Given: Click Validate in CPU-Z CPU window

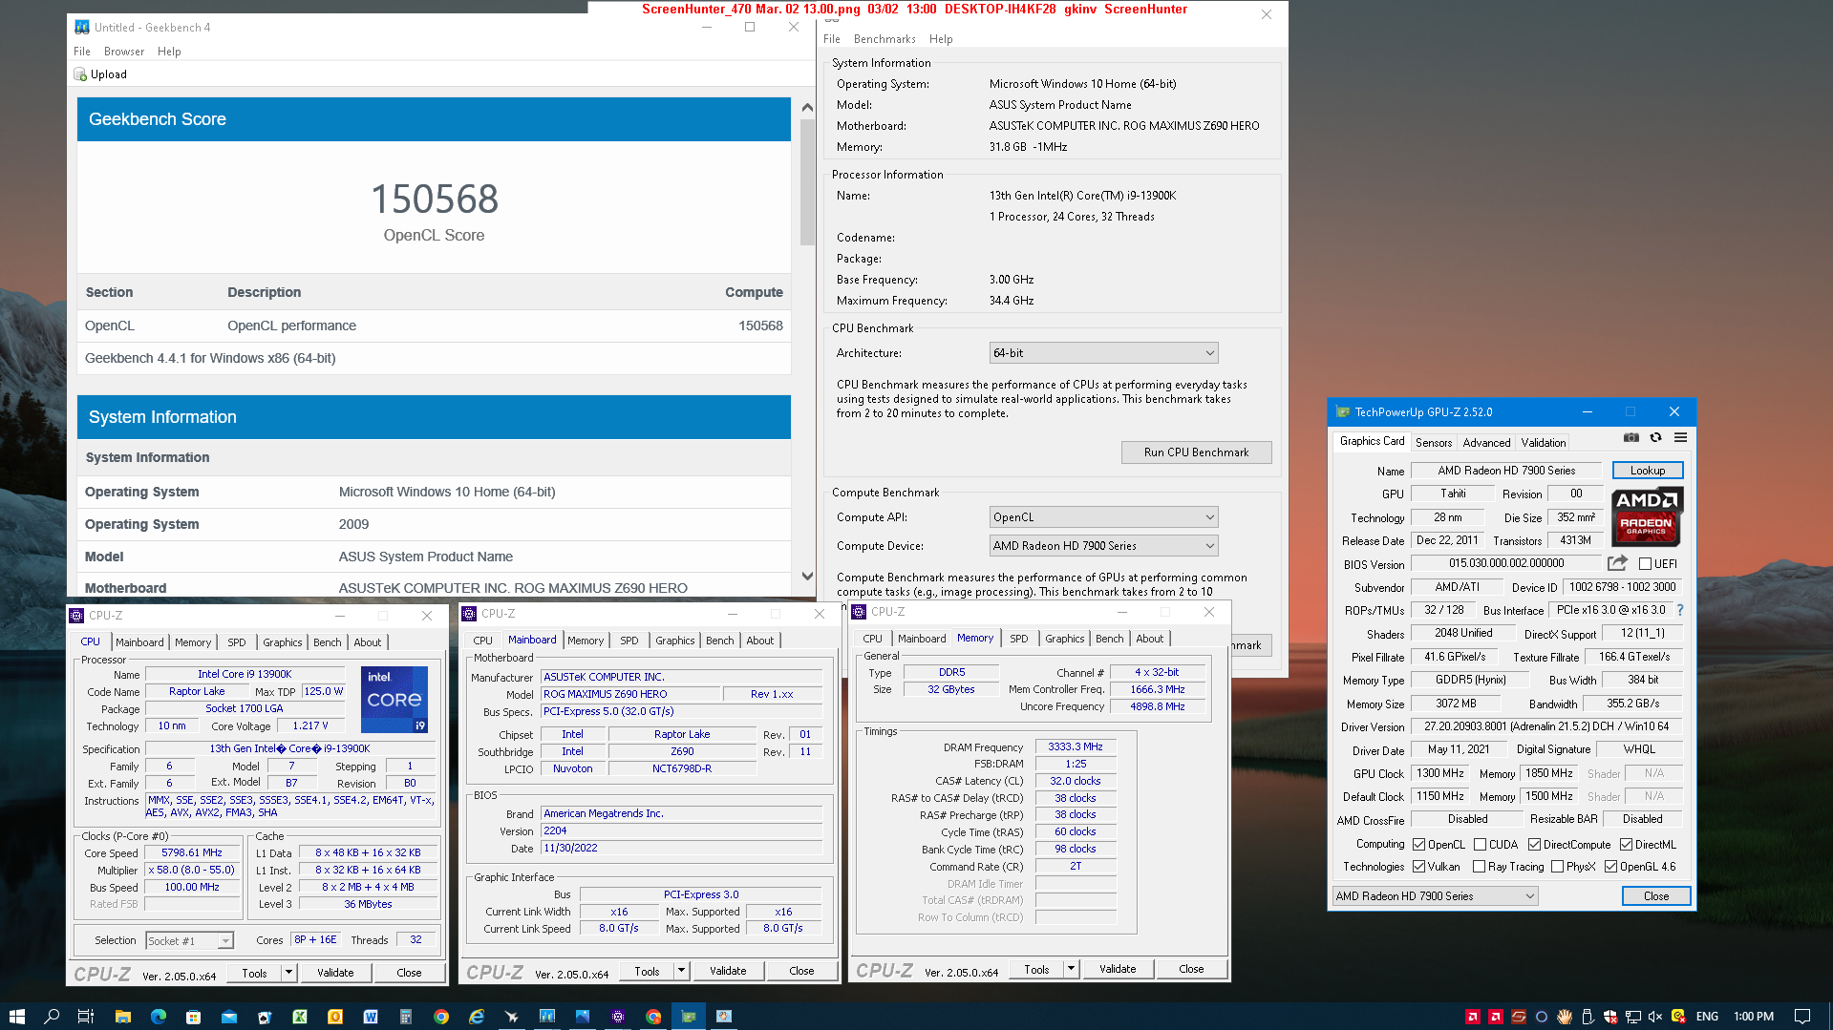Looking at the screenshot, I should [x=335, y=973].
